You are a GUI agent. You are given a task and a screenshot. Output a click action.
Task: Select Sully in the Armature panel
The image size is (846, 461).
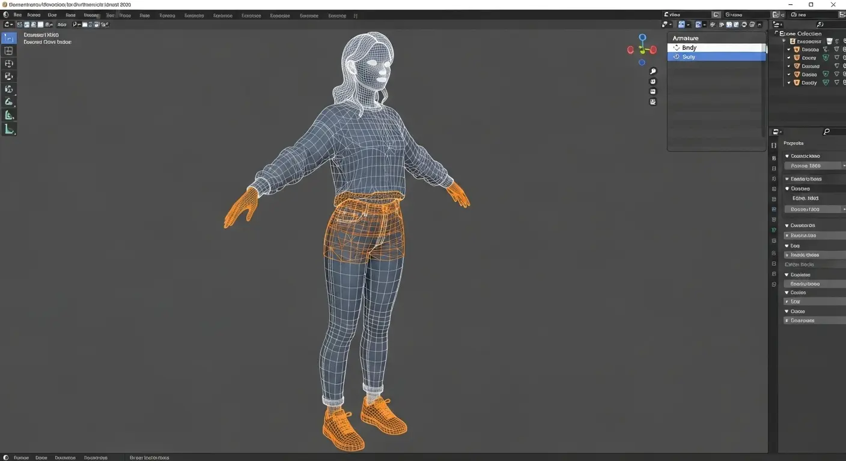coord(689,56)
